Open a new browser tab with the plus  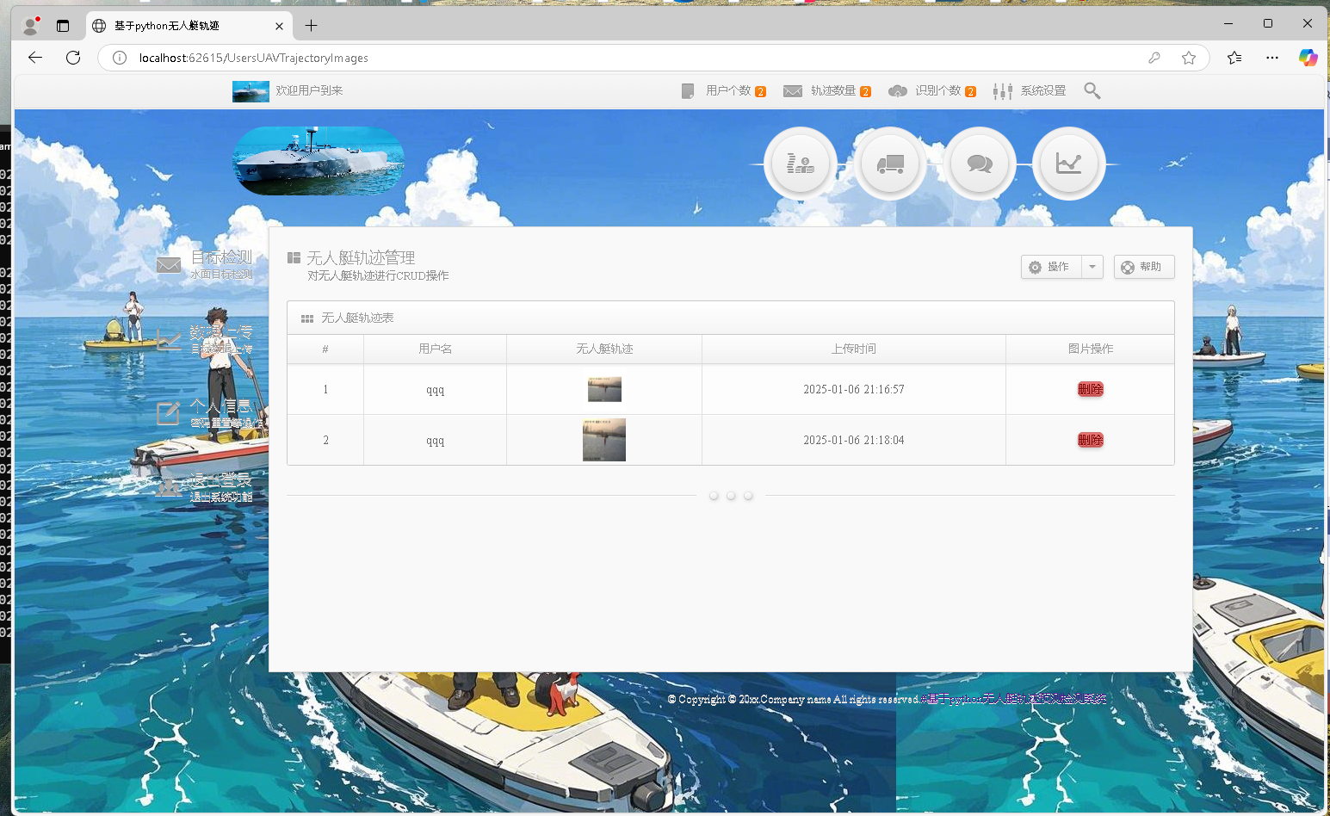(312, 26)
